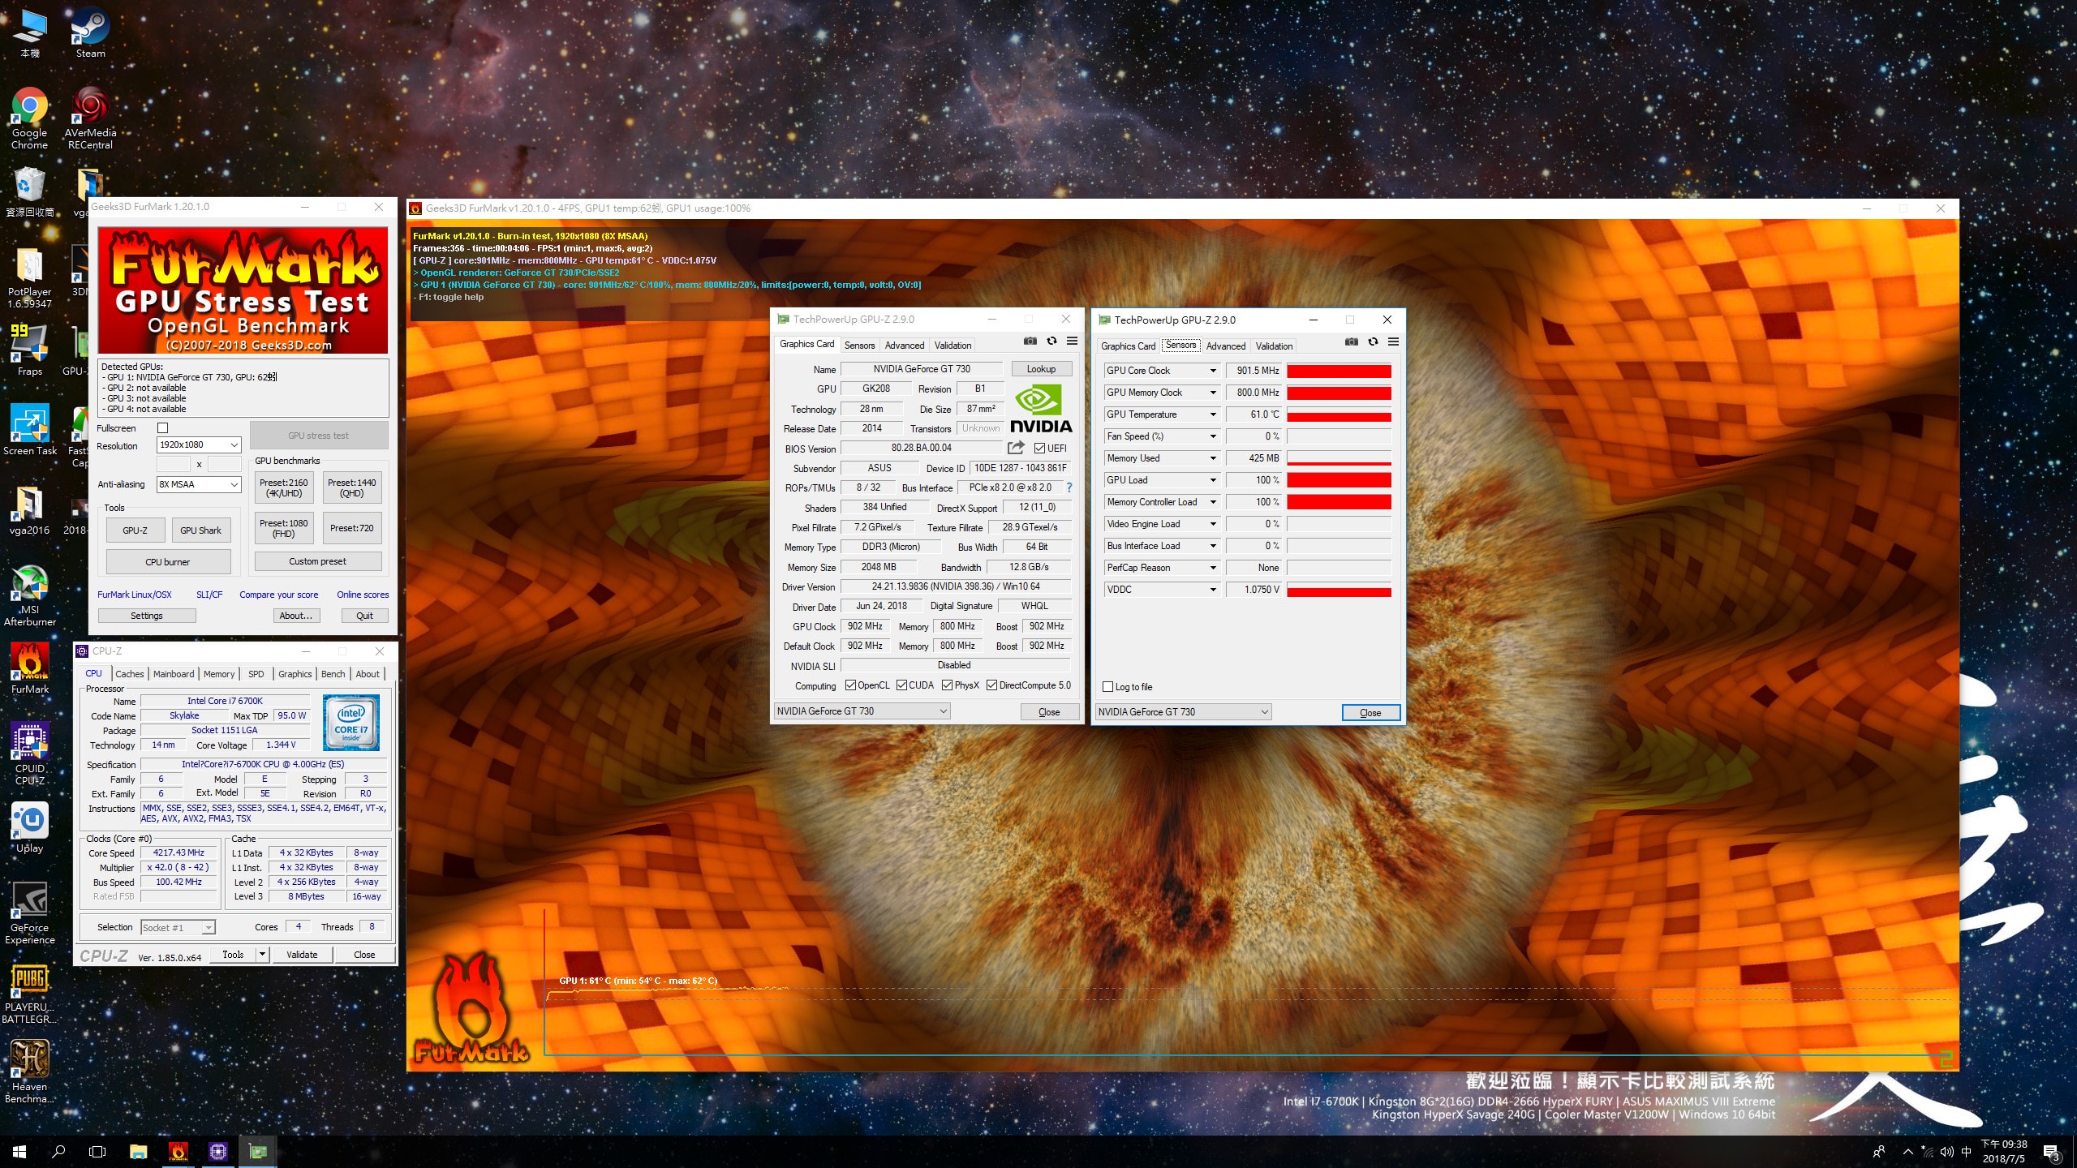Viewport: 2077px width, 1168px height.
Task: Open the vga2016 desktop icon
Action: (29, 510)
